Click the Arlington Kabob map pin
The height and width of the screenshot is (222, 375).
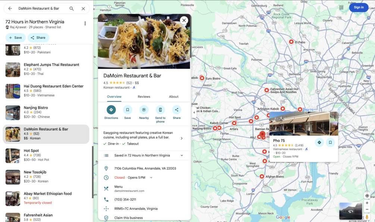[283, 109]
